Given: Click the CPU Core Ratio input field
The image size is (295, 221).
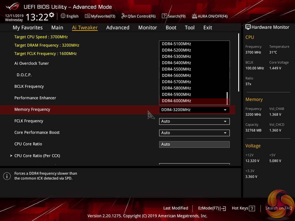Looking at the screenshot, I should (194, 144).
